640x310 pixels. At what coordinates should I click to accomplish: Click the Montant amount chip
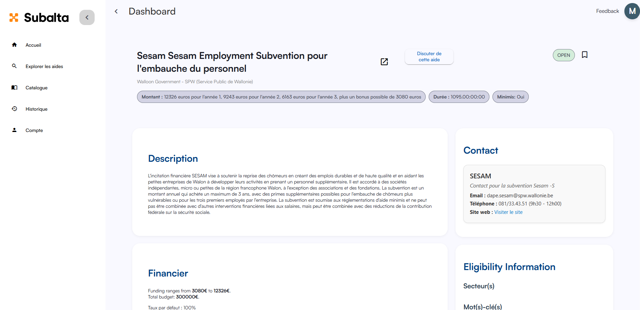(x=281, y=97)
